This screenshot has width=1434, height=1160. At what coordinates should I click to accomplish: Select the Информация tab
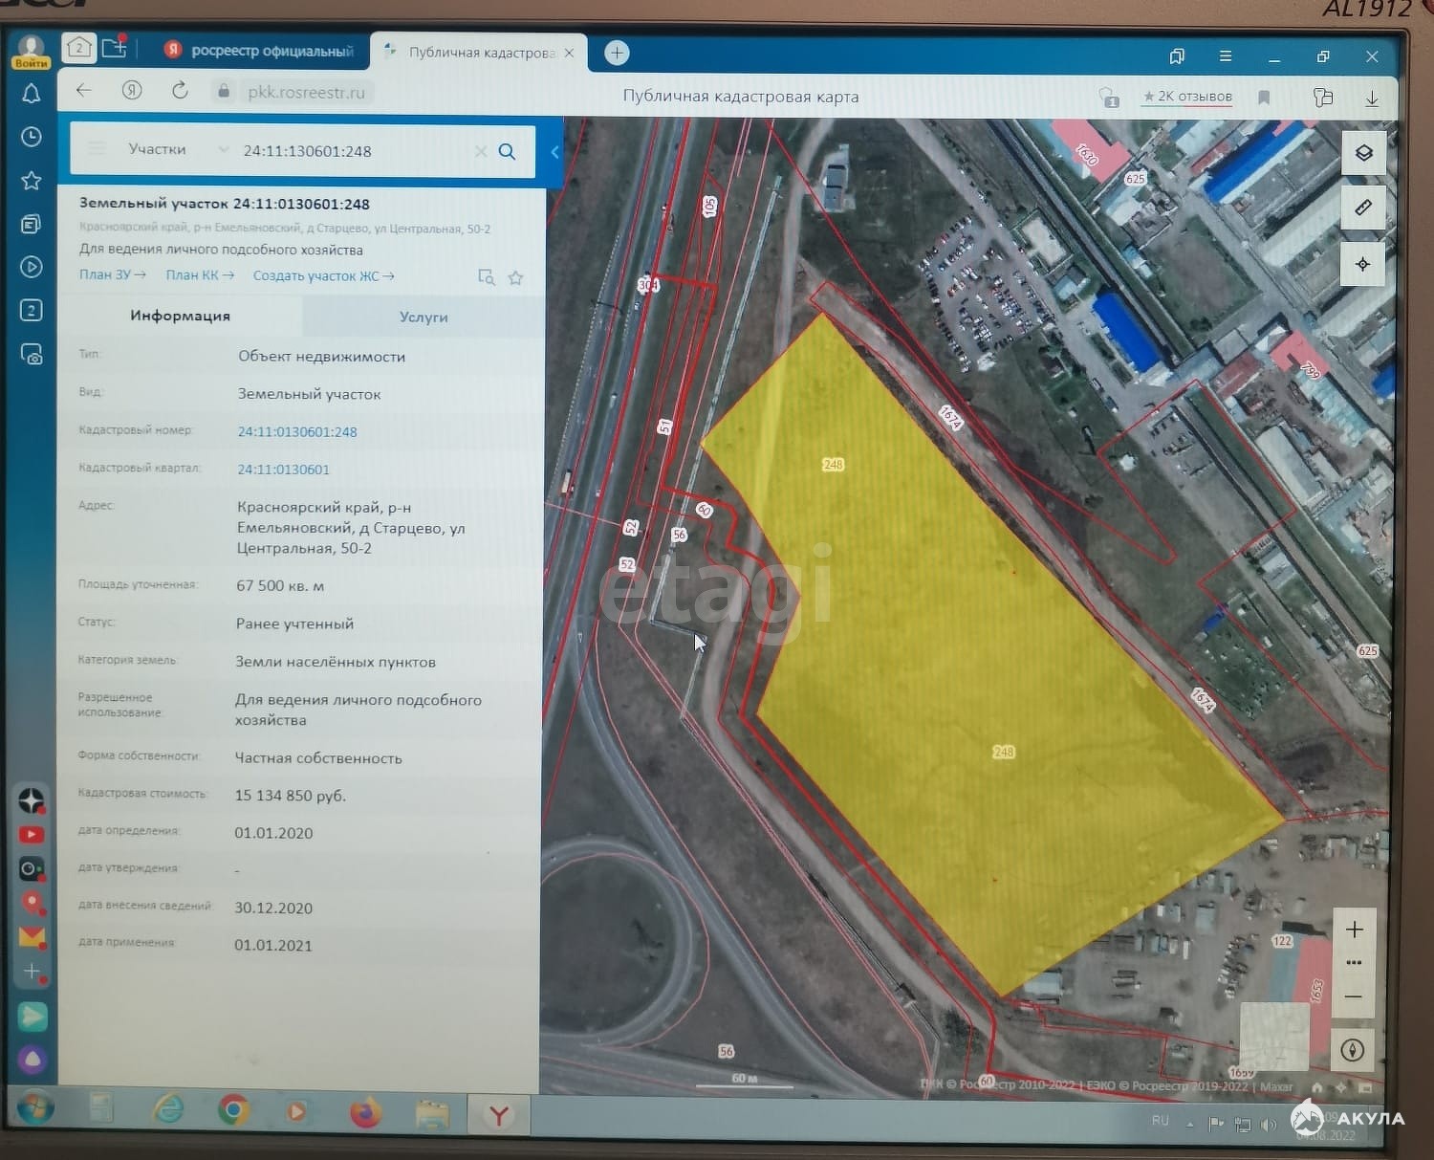click(180, 316)
